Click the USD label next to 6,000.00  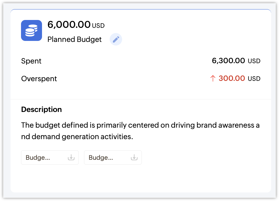point(98,26)
